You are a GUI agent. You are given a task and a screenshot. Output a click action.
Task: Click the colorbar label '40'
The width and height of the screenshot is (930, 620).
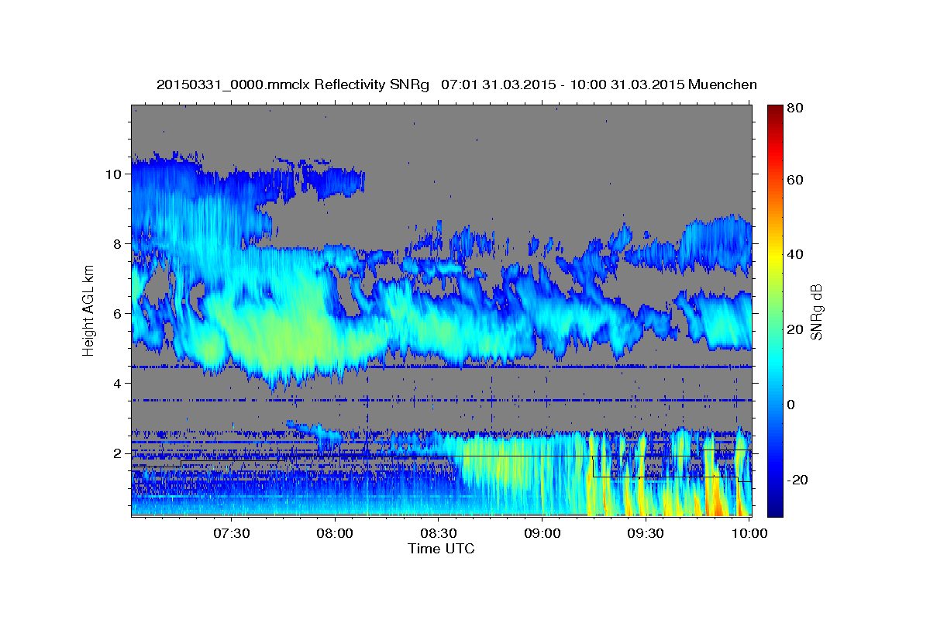tap(794, 254)
